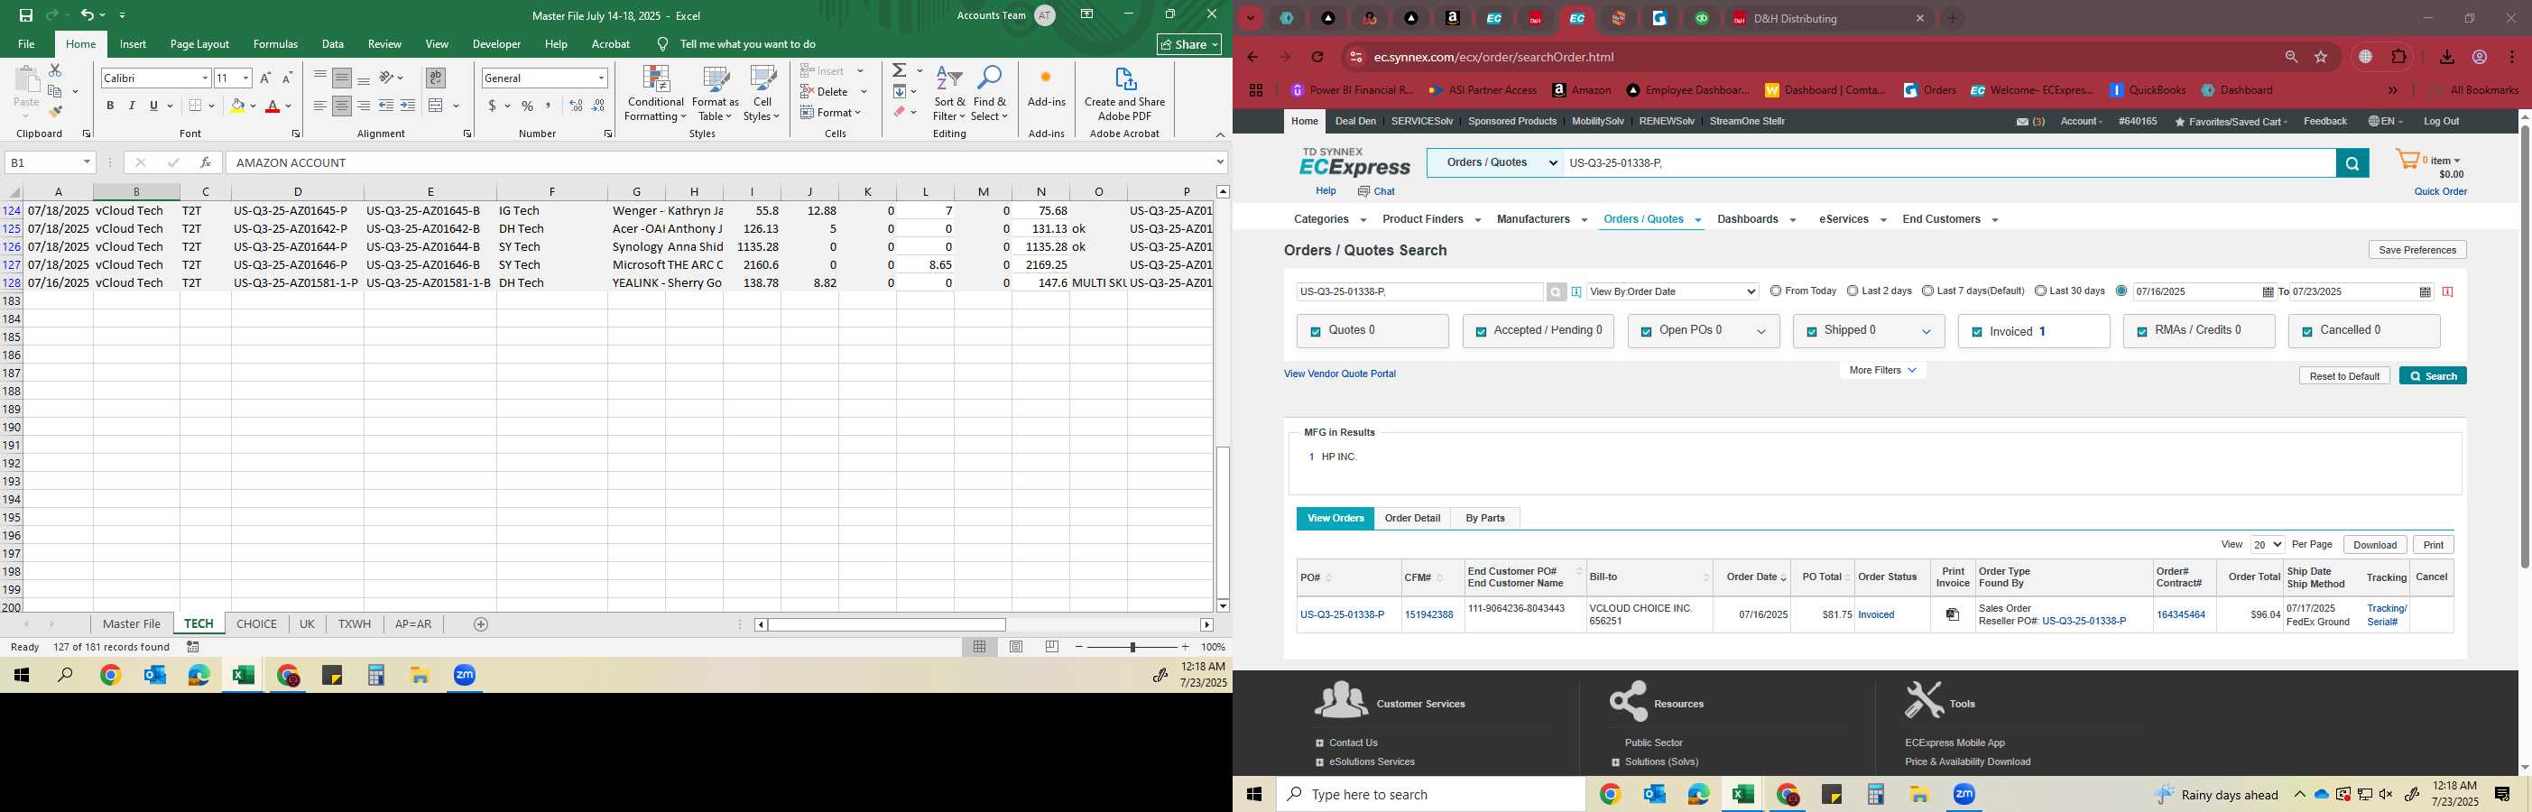Open the Font name Calibri dropdown
2532x812 pixels.
pos(205,78)
